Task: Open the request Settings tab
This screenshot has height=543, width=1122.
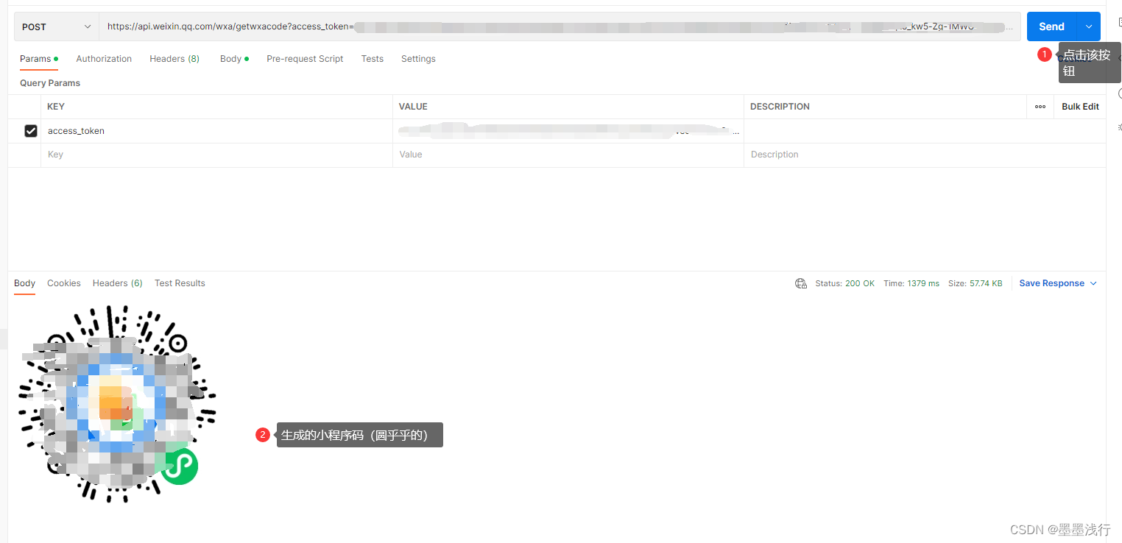Action: point(418,59)
